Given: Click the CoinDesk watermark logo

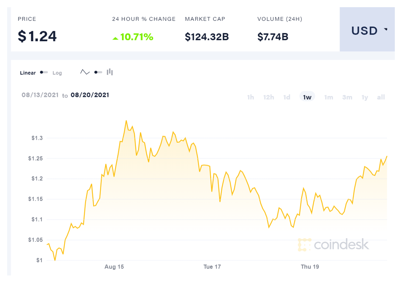Looking at the screenshot, I should click(333, 245).
